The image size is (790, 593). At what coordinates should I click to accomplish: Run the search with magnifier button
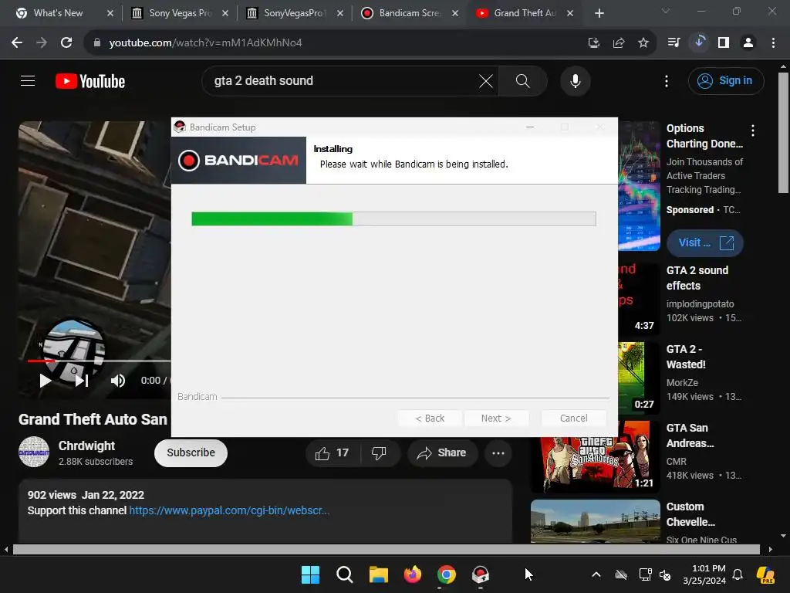523,80
